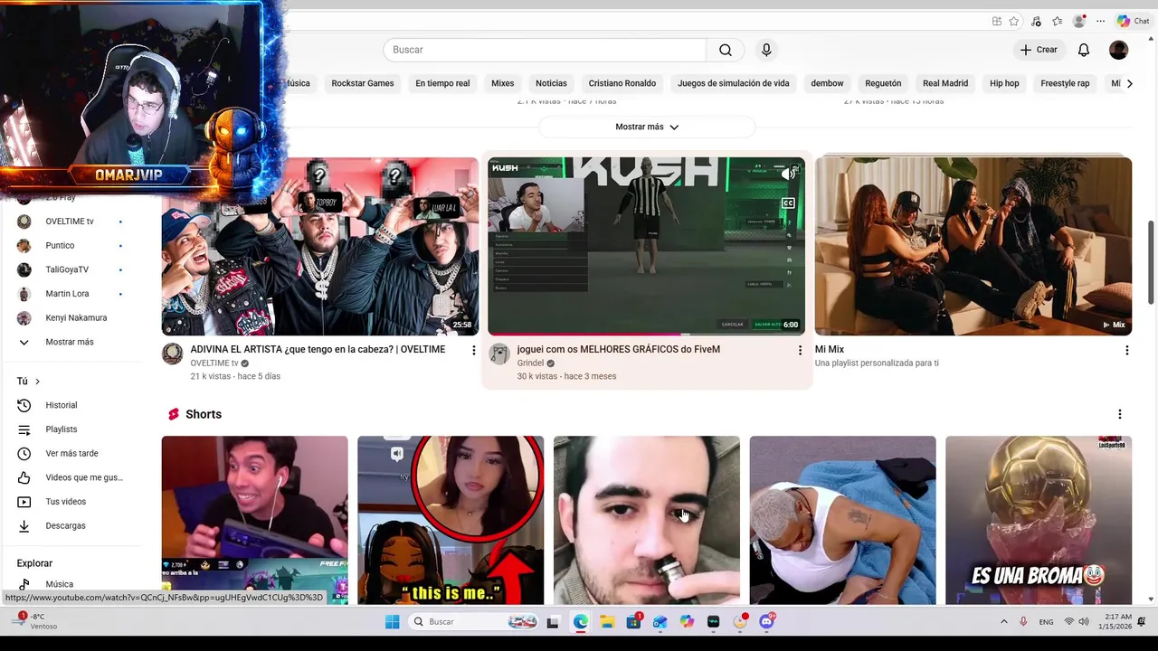Image resolution: width=1158 pixels, height=651 pixels.
Task: Click the Windows taskbar Buscar search box
Action: (x=474, y=622)
